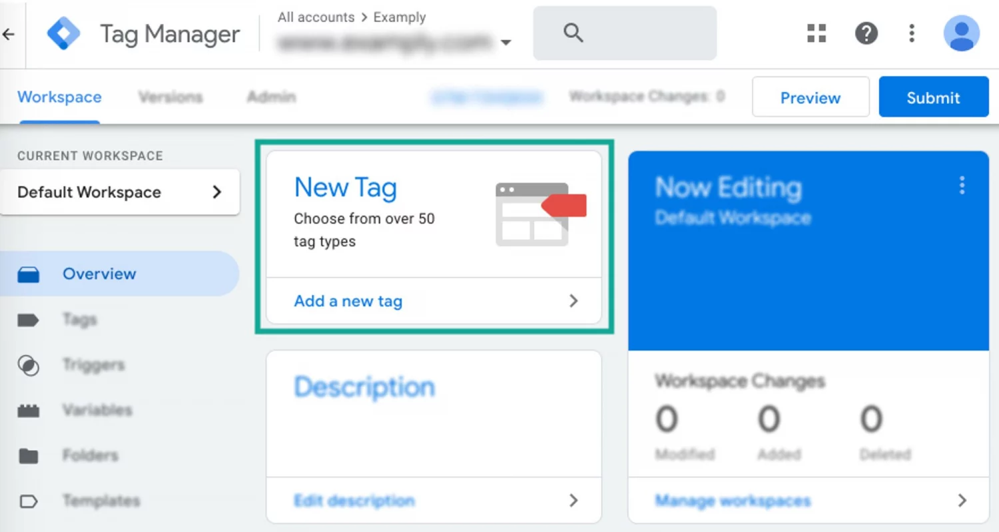Viewport: 999px width, 532px height.
Task: Click the profile avatar icon
Action: click(x=960, y=33)
